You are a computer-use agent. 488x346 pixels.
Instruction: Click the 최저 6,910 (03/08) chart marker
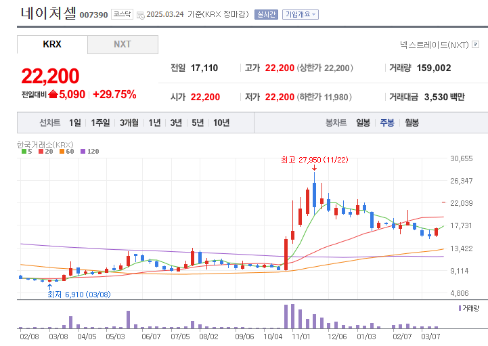pyautogui.click(x=79, y=295)
